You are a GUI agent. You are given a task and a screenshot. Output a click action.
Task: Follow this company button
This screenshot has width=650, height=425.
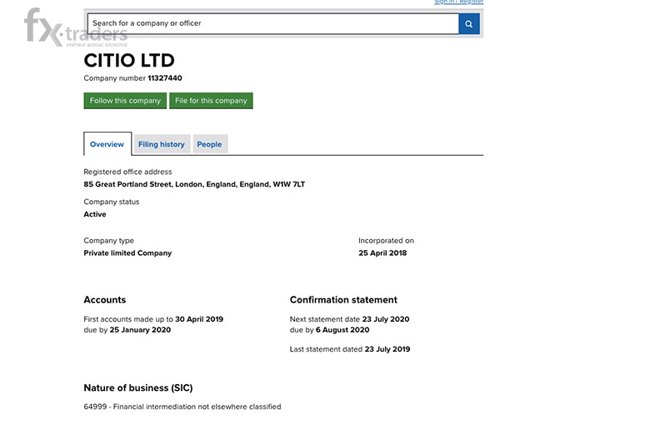point(125,101)
